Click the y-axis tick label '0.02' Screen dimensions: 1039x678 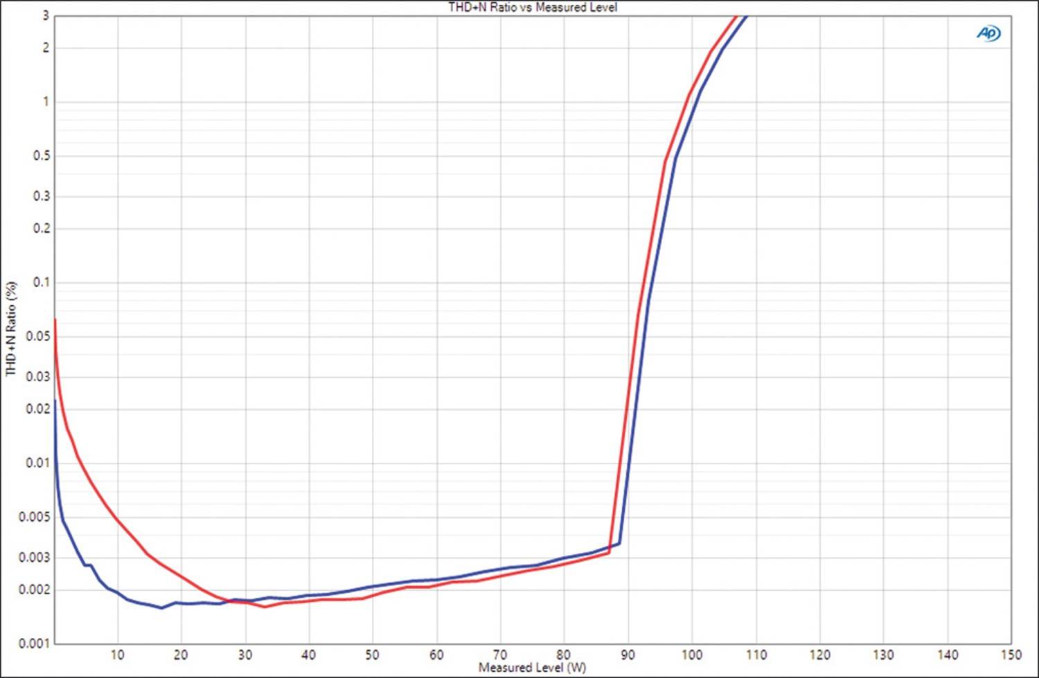39,409
